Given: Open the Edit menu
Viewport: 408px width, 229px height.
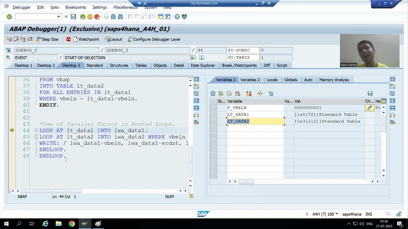Looking at the screenshot, I should [x=40, y=7].
